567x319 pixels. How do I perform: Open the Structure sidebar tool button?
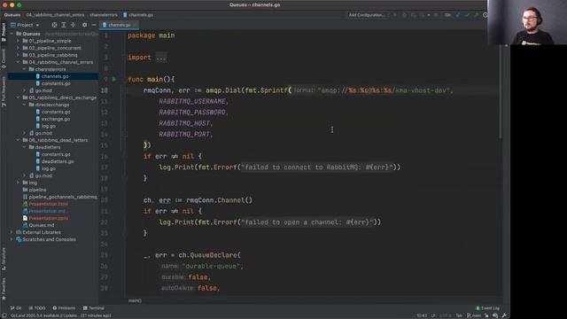click(x=4, y=259)
